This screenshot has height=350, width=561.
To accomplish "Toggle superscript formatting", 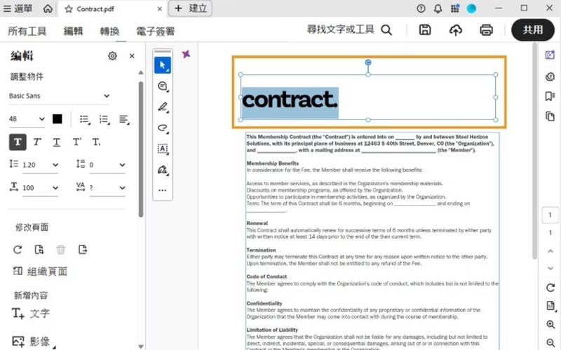I will click(76, 142).
